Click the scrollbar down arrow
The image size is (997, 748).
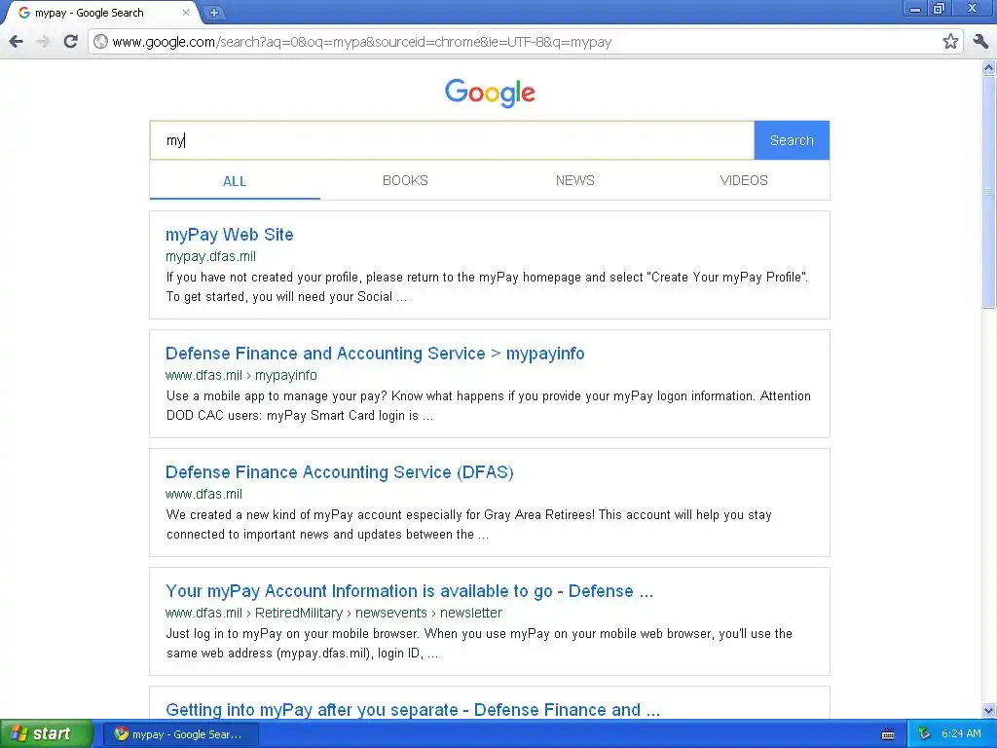click(x=988, y=710)
